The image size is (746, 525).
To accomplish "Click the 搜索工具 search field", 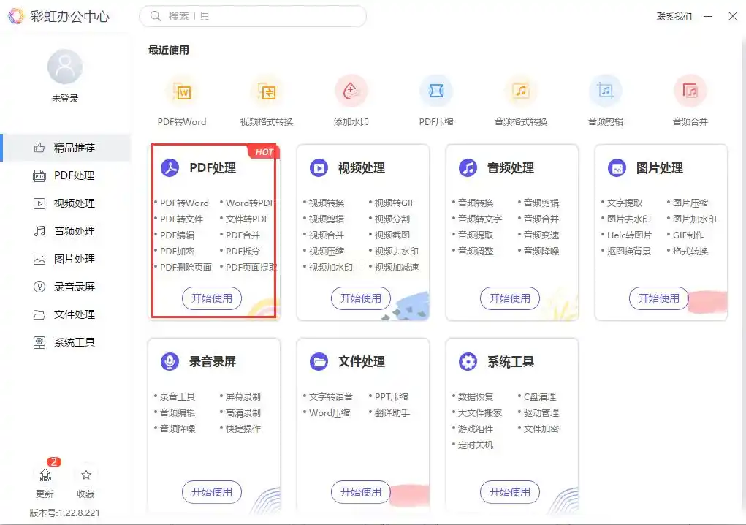I will click(253, 16).
